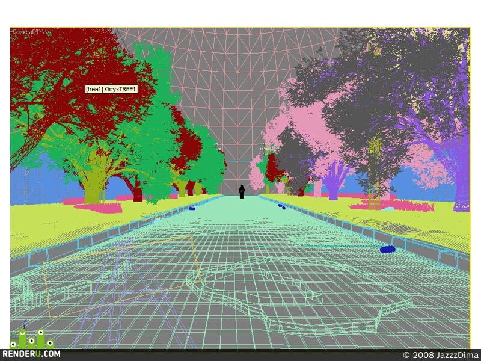Open the Camera01 viewport label menu

click(x=25, y=32)
